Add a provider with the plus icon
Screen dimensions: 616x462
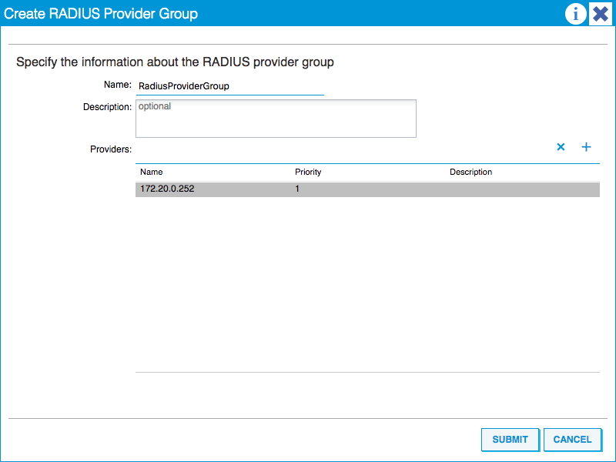click(586, 147)
